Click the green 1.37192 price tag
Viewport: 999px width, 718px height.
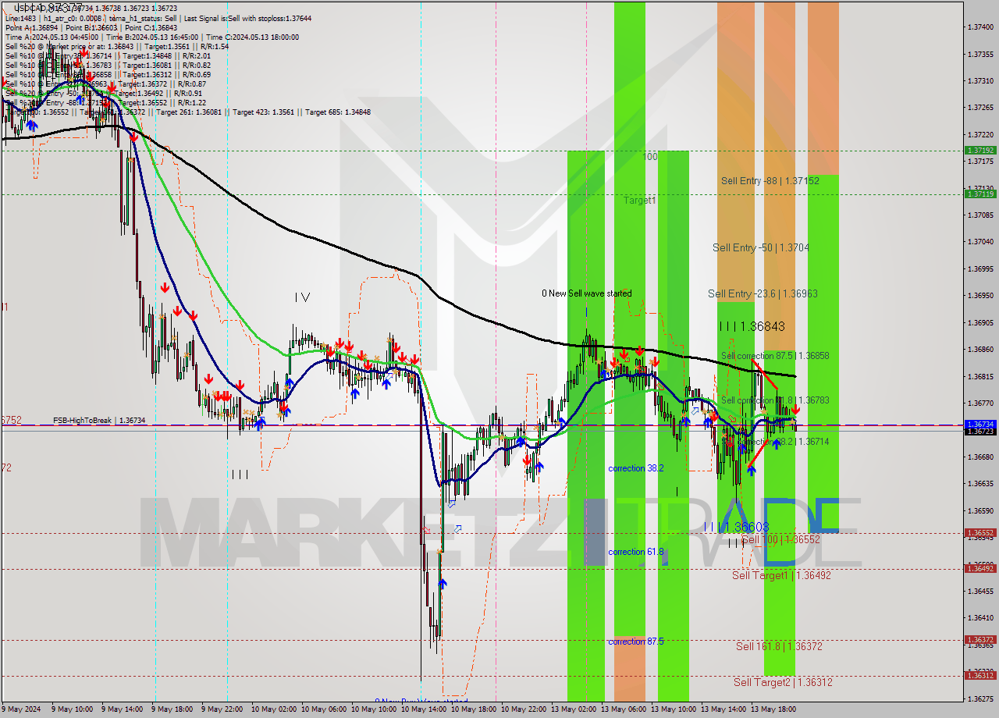(980, 150)
